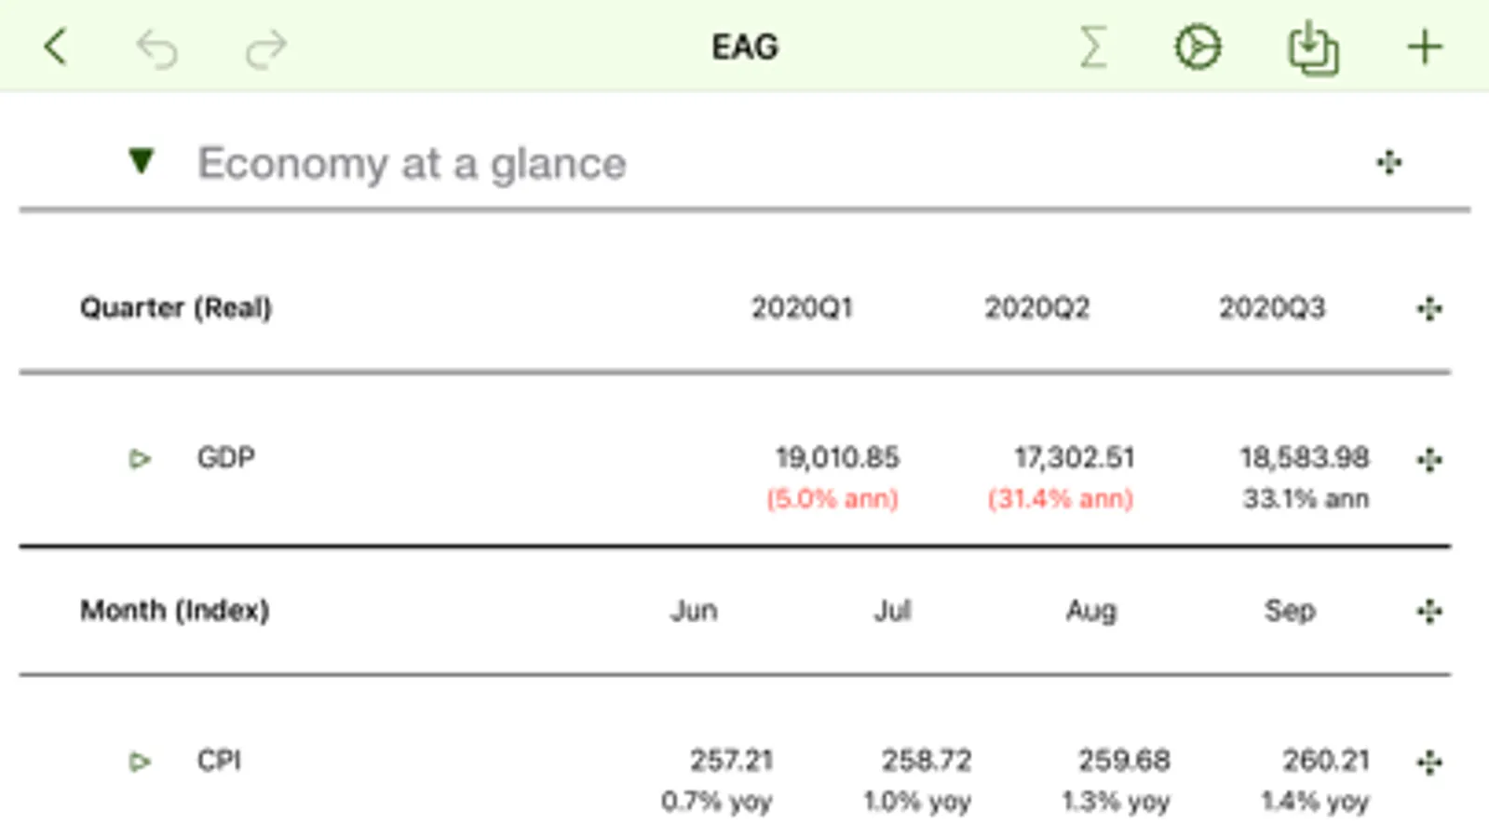Expand the GDP row
Viewport: 1489px width, 838px height.
140,459
